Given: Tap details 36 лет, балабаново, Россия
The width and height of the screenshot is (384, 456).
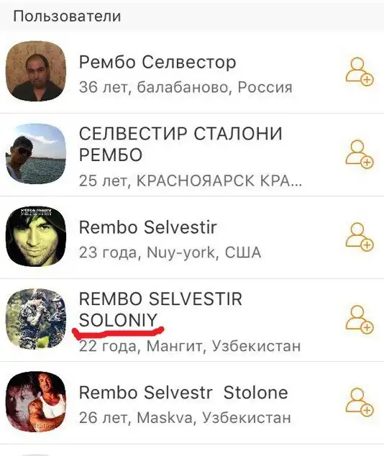Looking at the screenshot, I should 186,87.
